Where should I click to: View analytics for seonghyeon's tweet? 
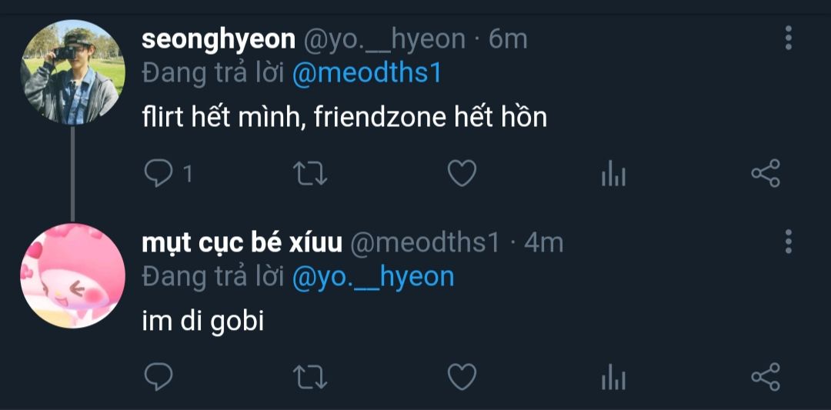[x=612, y=175]
